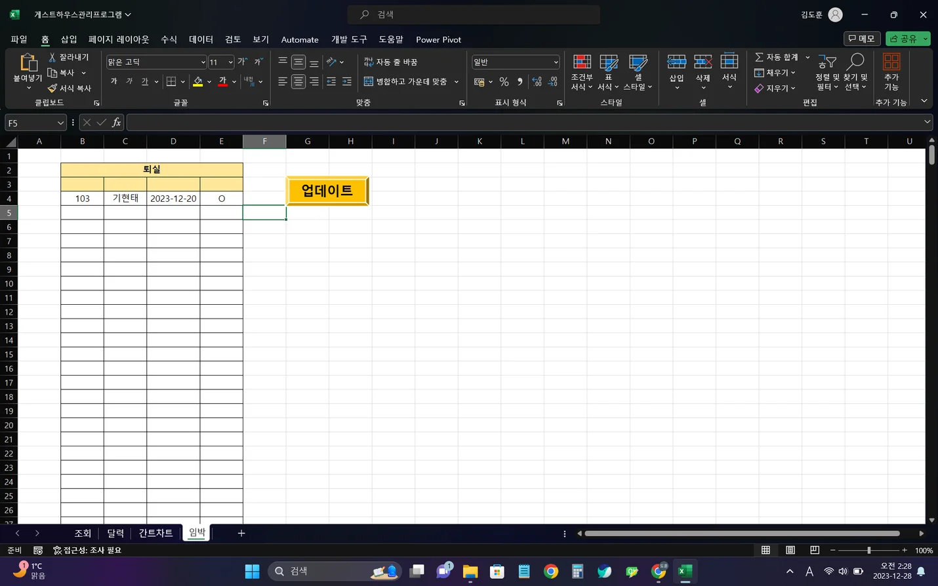938x586 pixels.
Task: Click the Insert cells (삽입) icon
Action: pyautogui.click(x=676, y=62)
